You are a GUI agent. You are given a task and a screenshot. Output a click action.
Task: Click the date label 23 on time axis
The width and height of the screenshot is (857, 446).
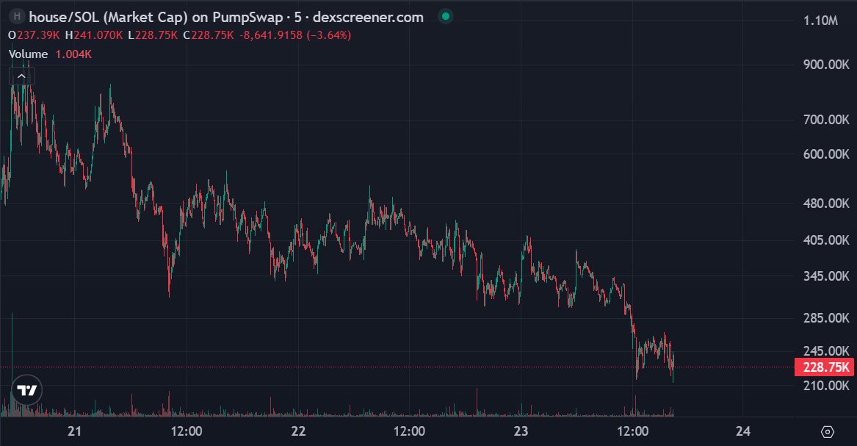tap(521, 431)
